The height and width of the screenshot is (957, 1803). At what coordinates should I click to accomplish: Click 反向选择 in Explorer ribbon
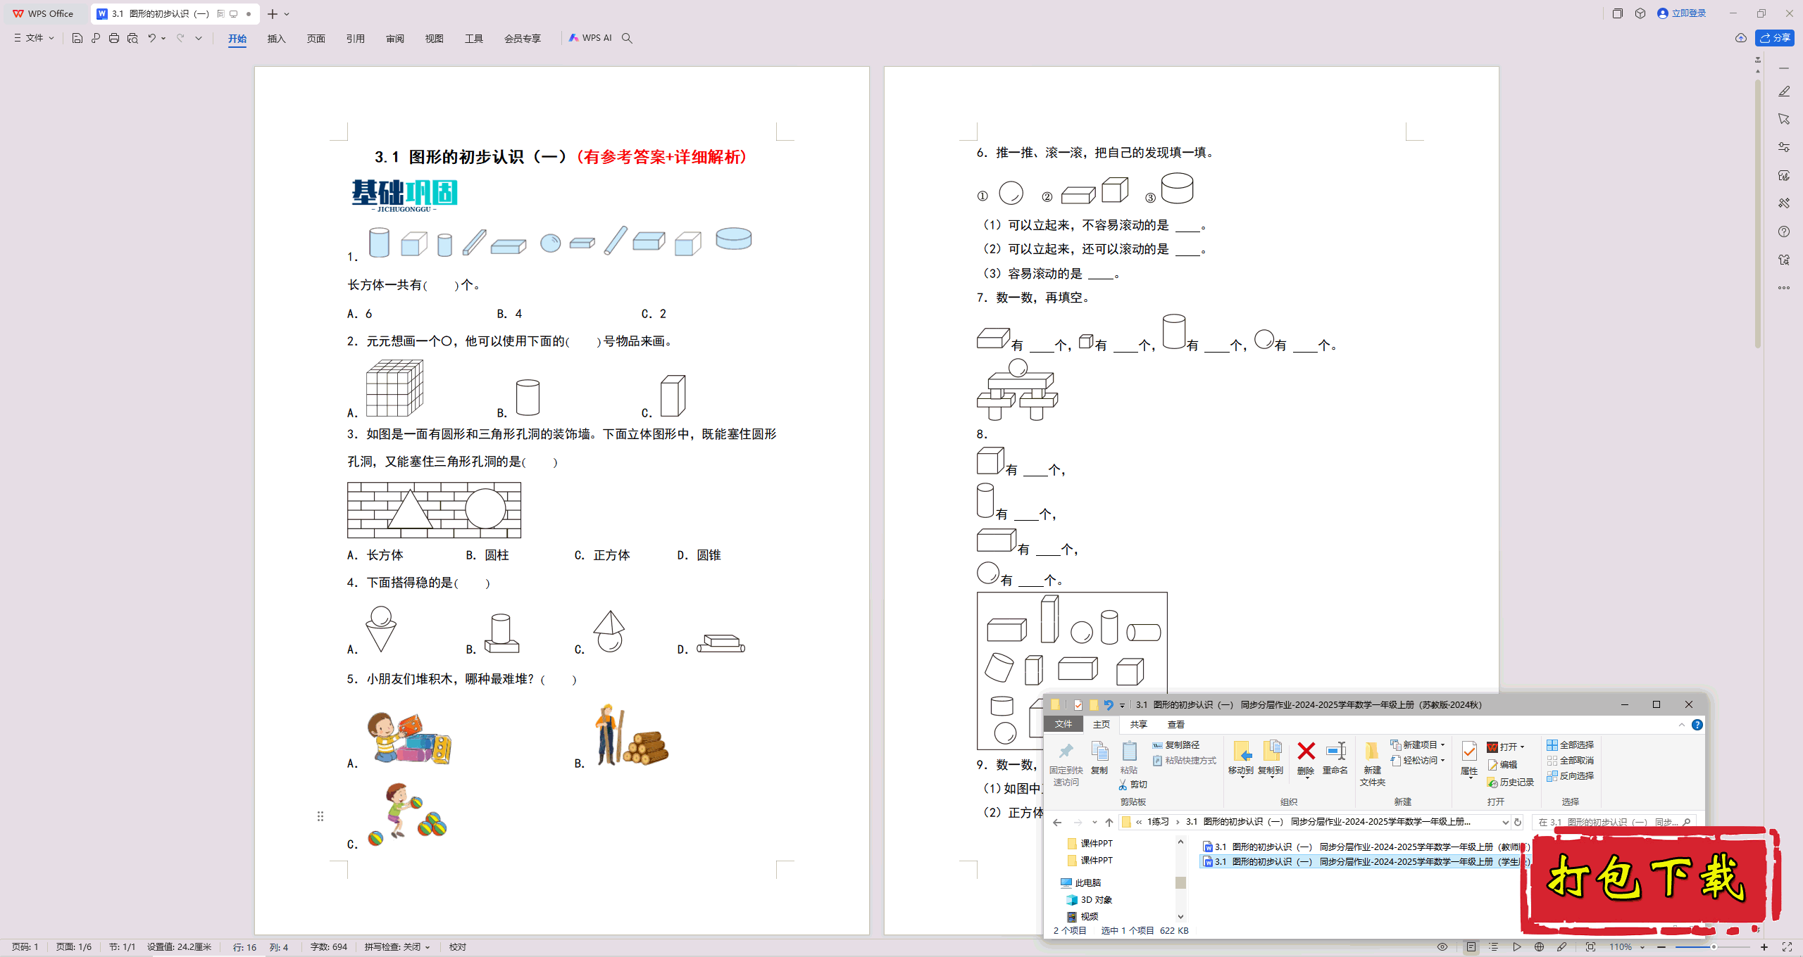click(1571, 776)
